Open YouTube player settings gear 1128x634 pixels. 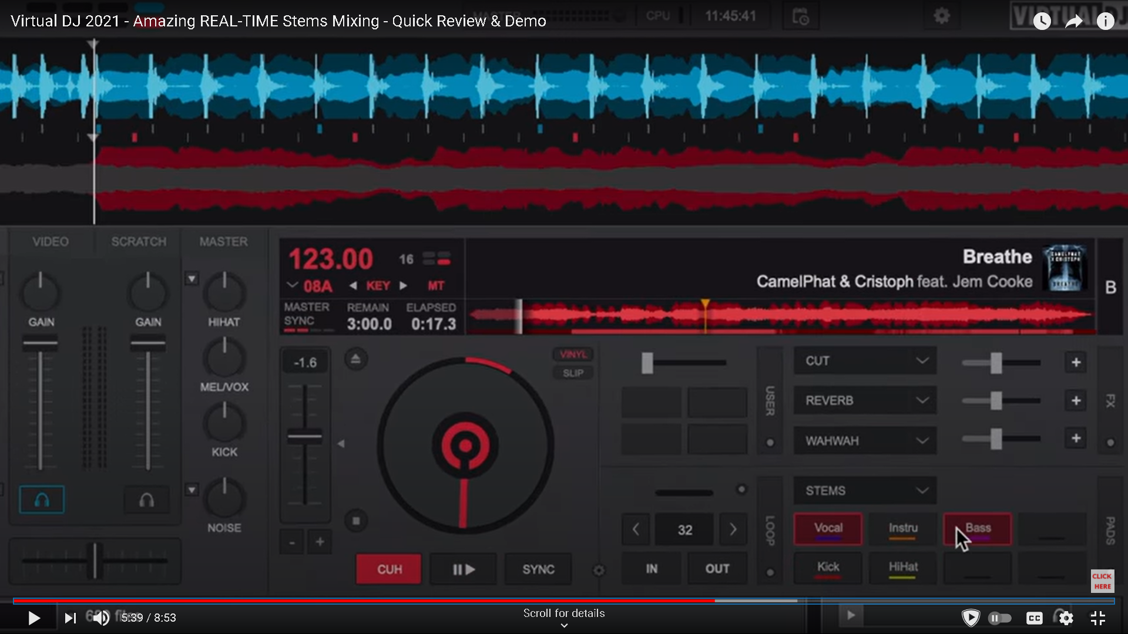coord(1066,618)
